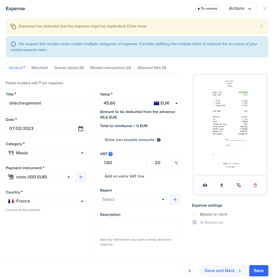Click the France flag icon
This screenshot has height=279, width=274.
[11, 201]
